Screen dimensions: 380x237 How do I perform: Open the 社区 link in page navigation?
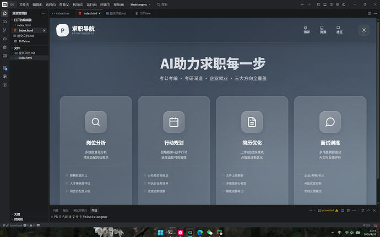pos(339,30)
